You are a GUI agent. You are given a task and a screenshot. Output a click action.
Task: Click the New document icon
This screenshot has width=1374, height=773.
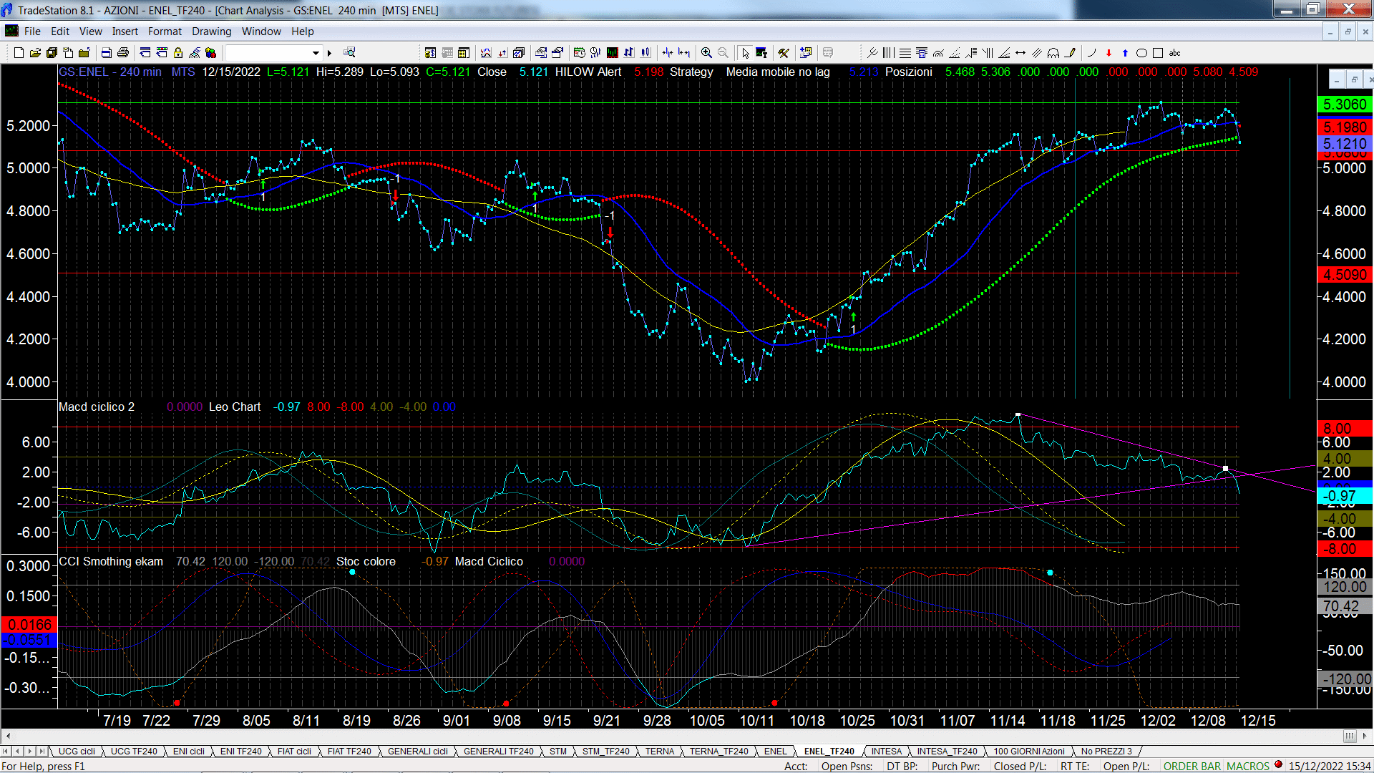[19, 53]
